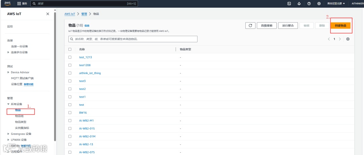The height and width of the screenshot is (155, 364).
Task: Open the BW16 thing link
Action: 83,112
